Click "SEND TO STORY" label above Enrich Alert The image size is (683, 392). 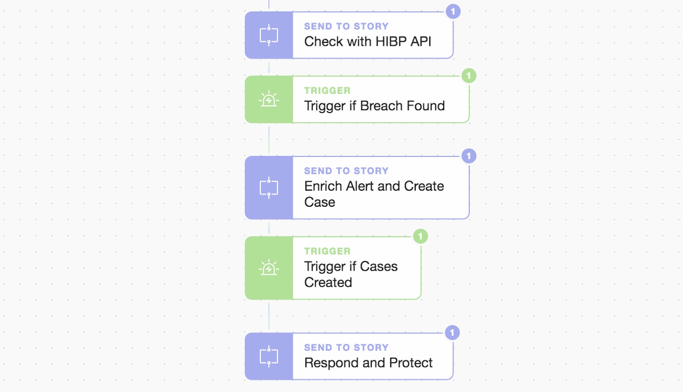click(x=346, y=171)
